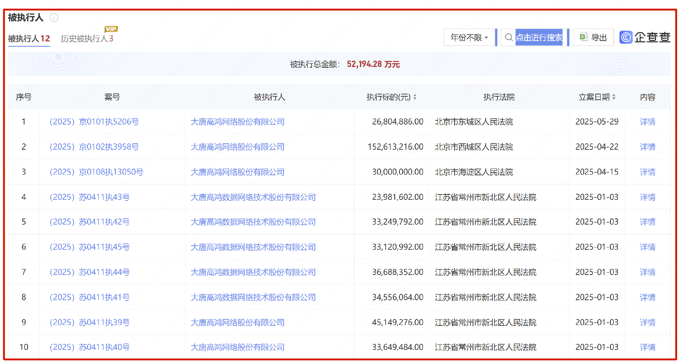Image resolution: width=679 pixels, height=363 pixels.
Task: Click amount 152,613,216.00
Action: [395, 147]
